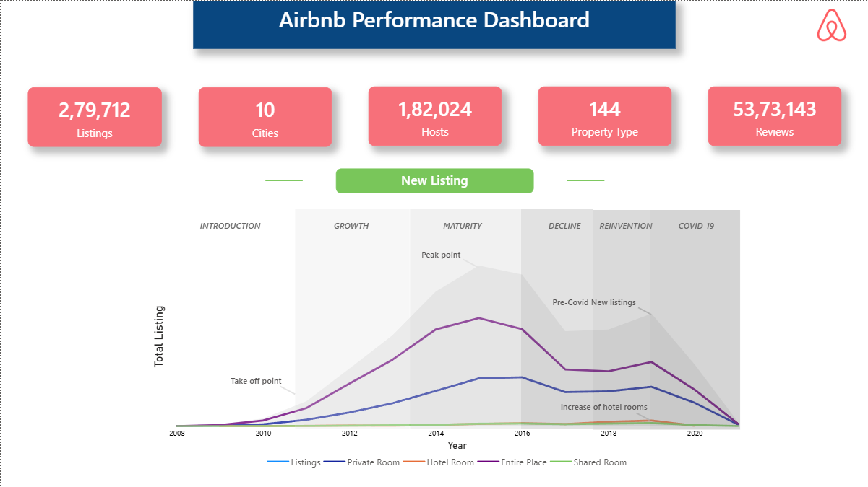Click the Reviews KPI card
This screenshot has width=868, height=487.
(775, 117)
